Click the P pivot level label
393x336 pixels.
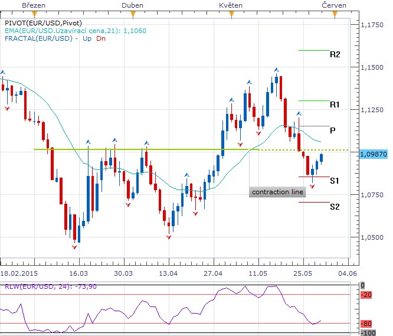[x=333, y=130]
